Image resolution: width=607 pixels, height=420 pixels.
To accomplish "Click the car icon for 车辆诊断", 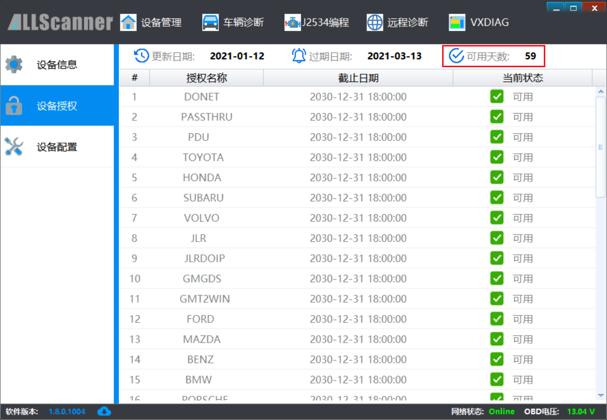I will pyautogui.click(x=210, y=22).
